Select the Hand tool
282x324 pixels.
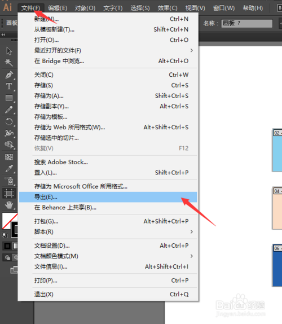(9, 205)
